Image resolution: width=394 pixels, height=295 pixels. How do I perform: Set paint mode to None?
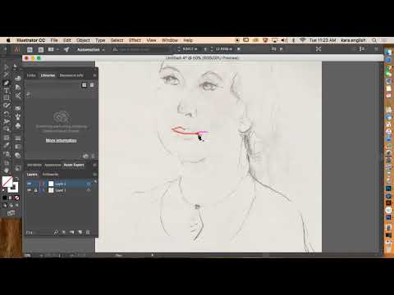click(x=16, y=197)
